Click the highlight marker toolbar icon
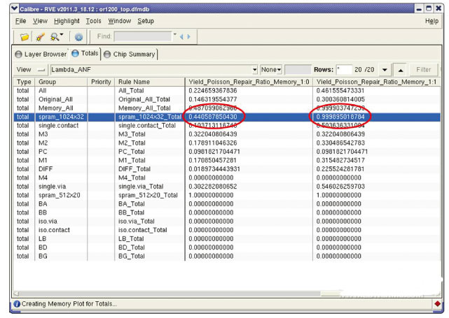Screen dimensions: 449x318 pyautogui.click(x=40, y=37)
